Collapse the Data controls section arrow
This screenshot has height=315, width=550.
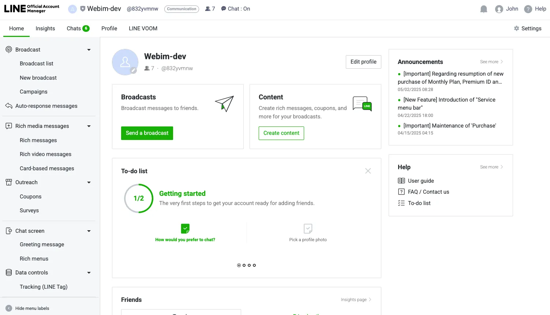(x=89, y=273)
